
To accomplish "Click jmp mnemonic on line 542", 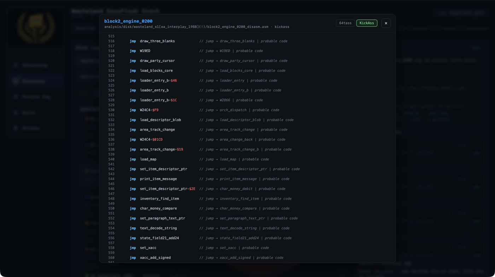I will (133, 169).
